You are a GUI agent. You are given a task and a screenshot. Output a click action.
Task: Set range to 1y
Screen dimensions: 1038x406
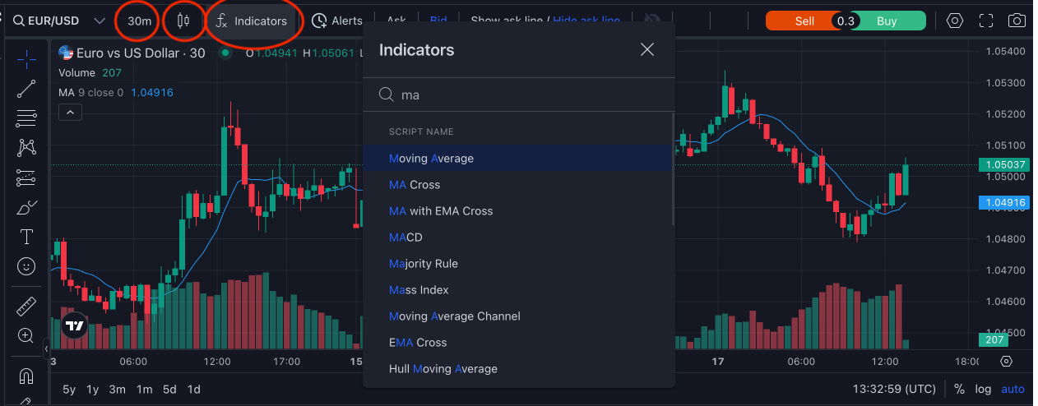[x=93, y=389]
